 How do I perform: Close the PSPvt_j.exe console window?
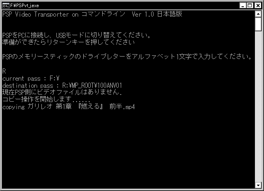(258, 6)
